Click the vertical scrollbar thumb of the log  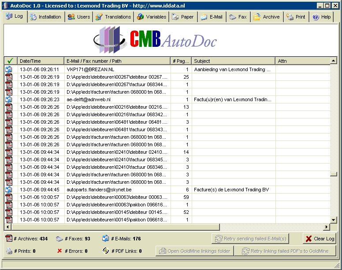(x=334, y=174)
